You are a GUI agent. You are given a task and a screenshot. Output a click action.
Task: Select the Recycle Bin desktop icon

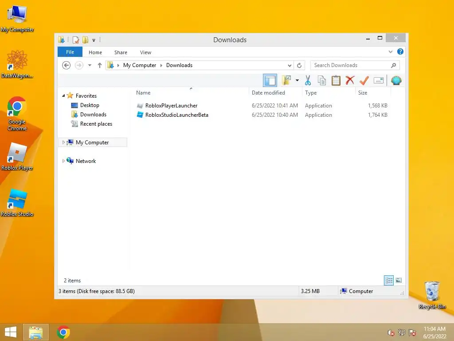coord(432,295)
